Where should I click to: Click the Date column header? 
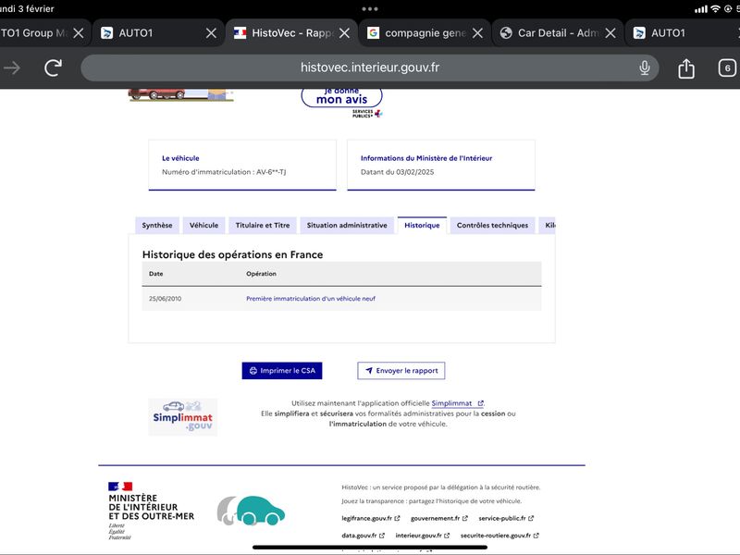pos(155,274)
